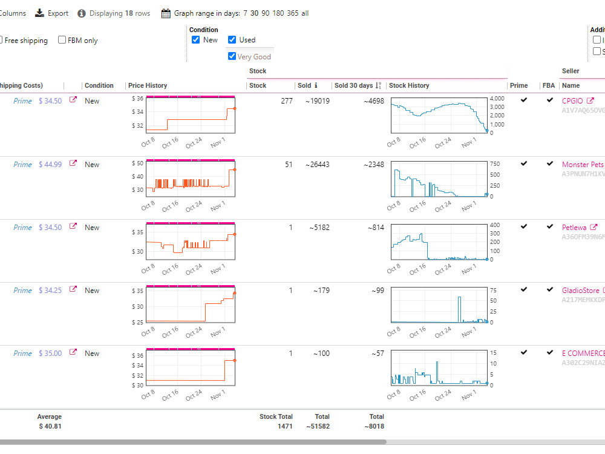Open E COMMERCE seller link

[x=583, y=354]
